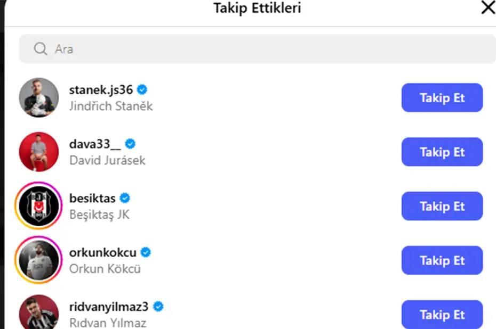
Task: Click verified badge next to ridvanyilmaz3
Action: click(x=158, y=307)
